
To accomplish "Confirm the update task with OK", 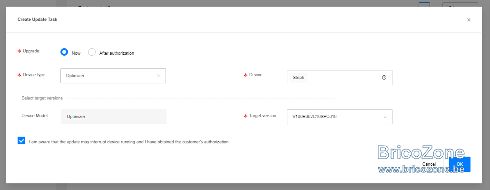I will click(460, 164).
